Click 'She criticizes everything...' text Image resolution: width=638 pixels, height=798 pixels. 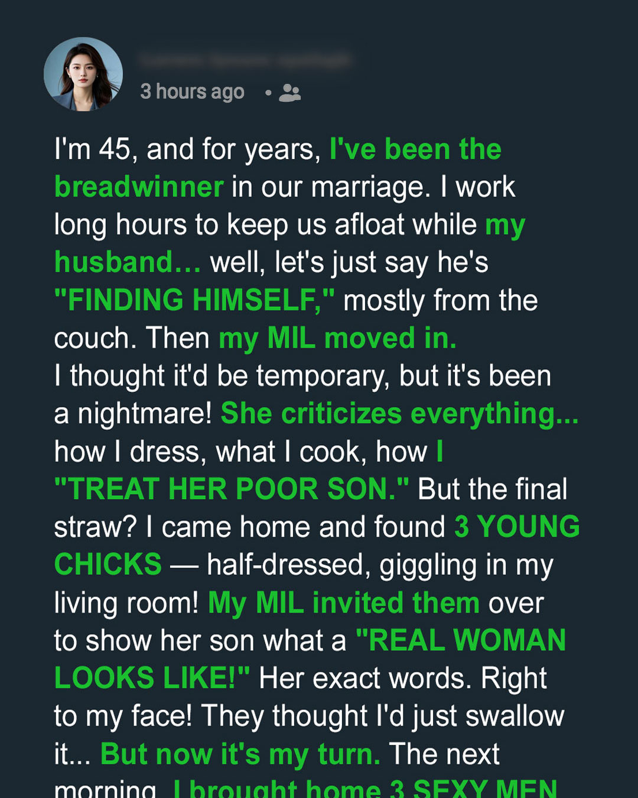point(399,413)
